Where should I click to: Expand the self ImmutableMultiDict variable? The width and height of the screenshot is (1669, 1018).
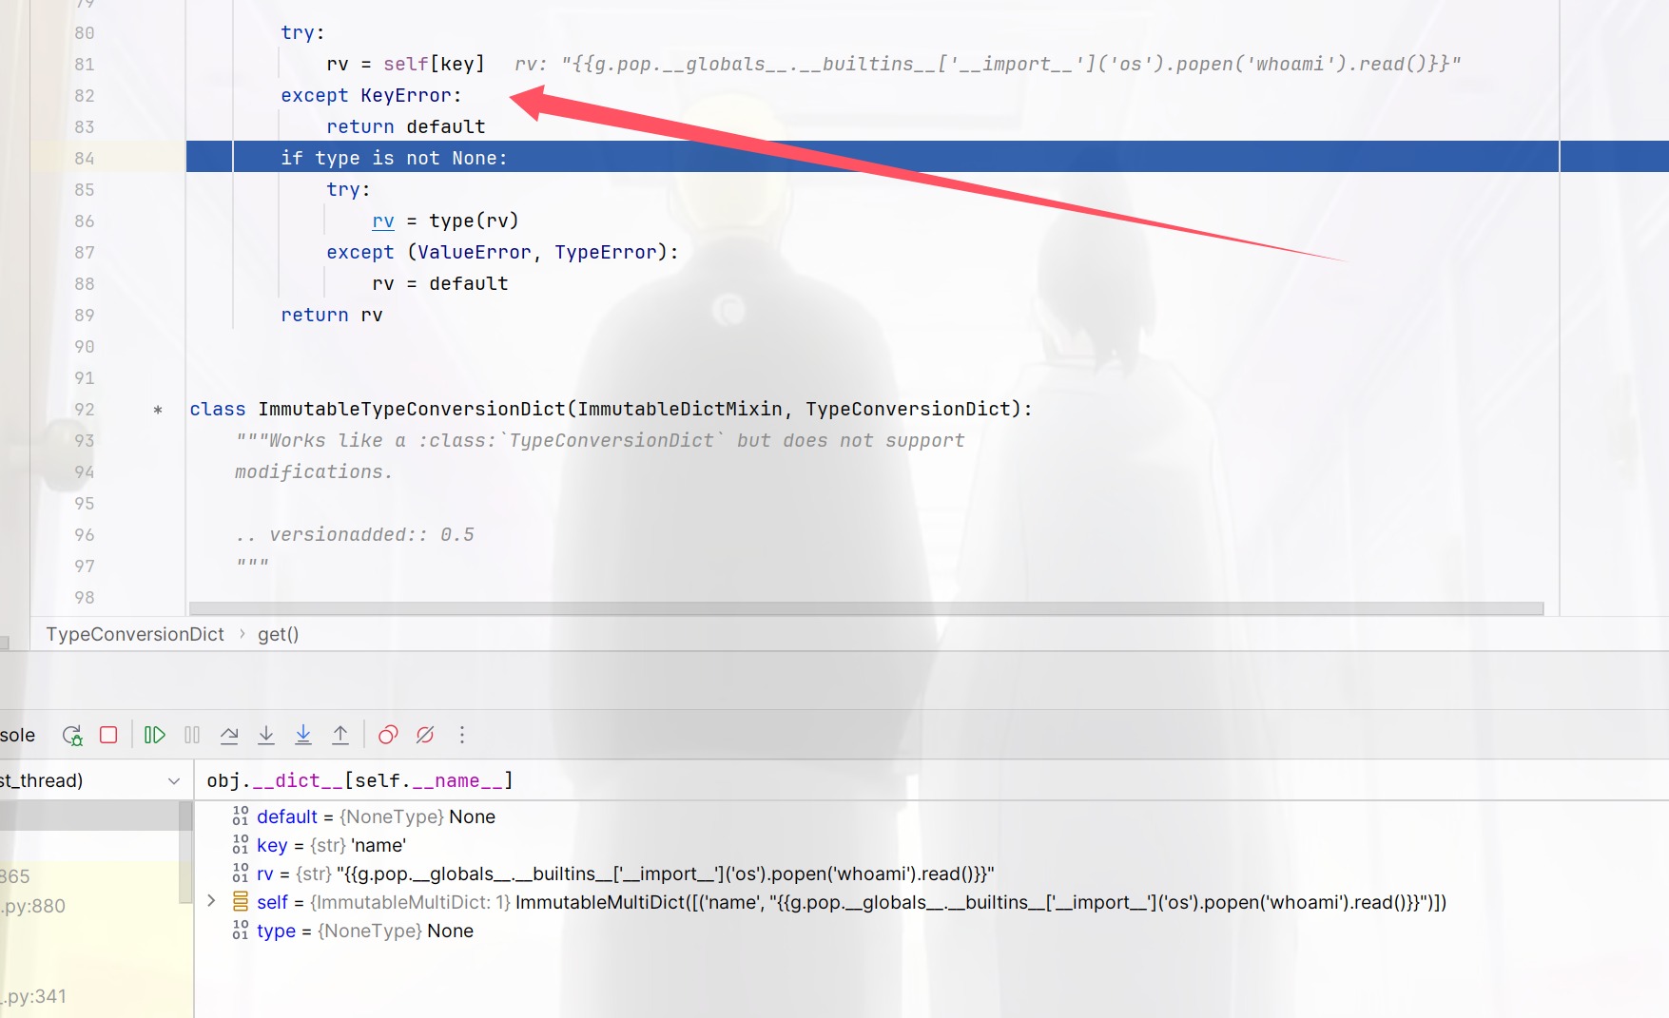[211, 901]
